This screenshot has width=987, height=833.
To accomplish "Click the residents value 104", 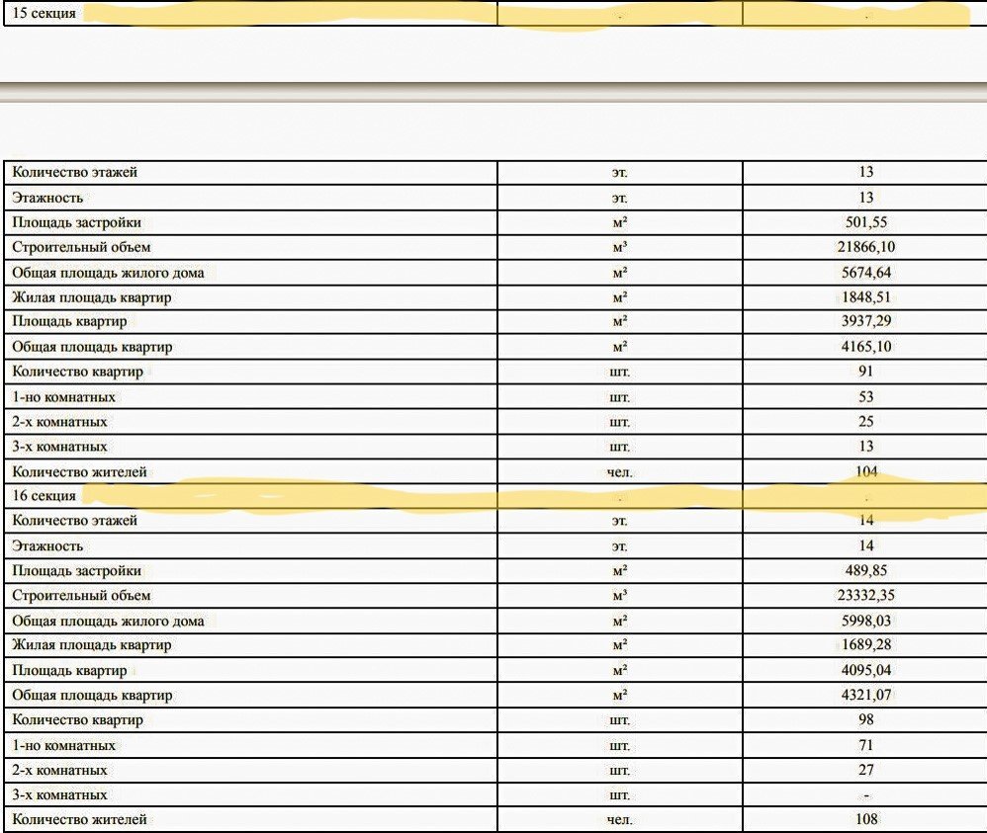I will click(866, 471).
